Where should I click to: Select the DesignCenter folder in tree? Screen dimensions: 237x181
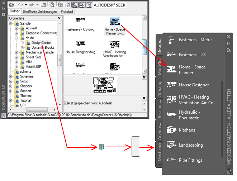click(x=41, y=43)
